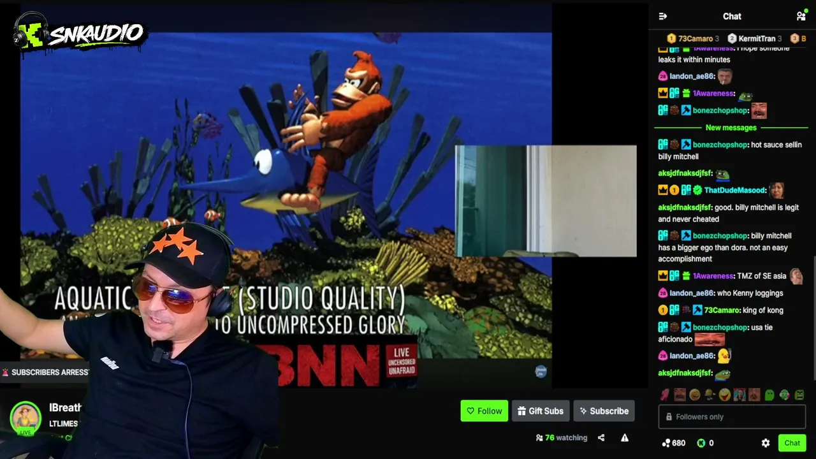Screen dimensions: 816x459
Task: Pick the green square-face emote at bar's end
Action: (x=799, y=395)
